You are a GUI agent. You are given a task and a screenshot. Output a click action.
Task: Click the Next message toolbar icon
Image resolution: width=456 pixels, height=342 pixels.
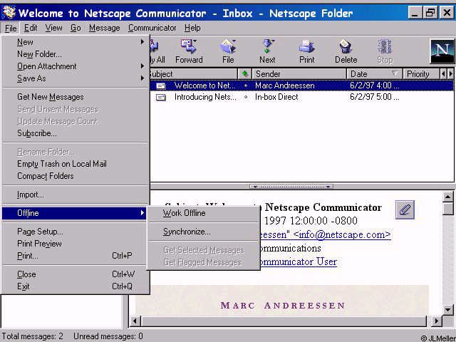(x=267, y=51)
